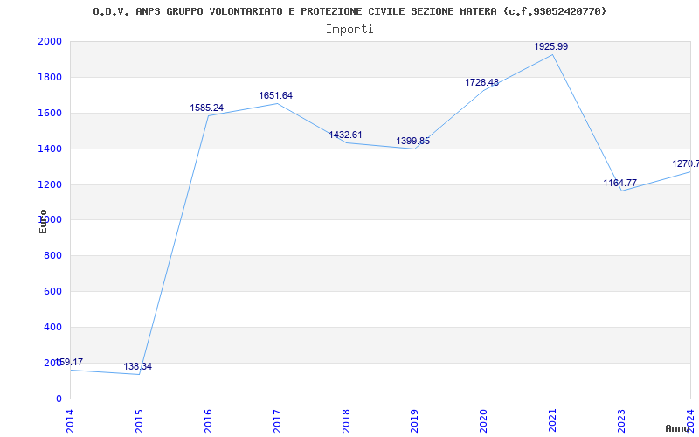This screenshot has width=699, height=437.
Task: Click the 2016 year on x-axis
Action: pyautogui.click(x=208, y=420)
